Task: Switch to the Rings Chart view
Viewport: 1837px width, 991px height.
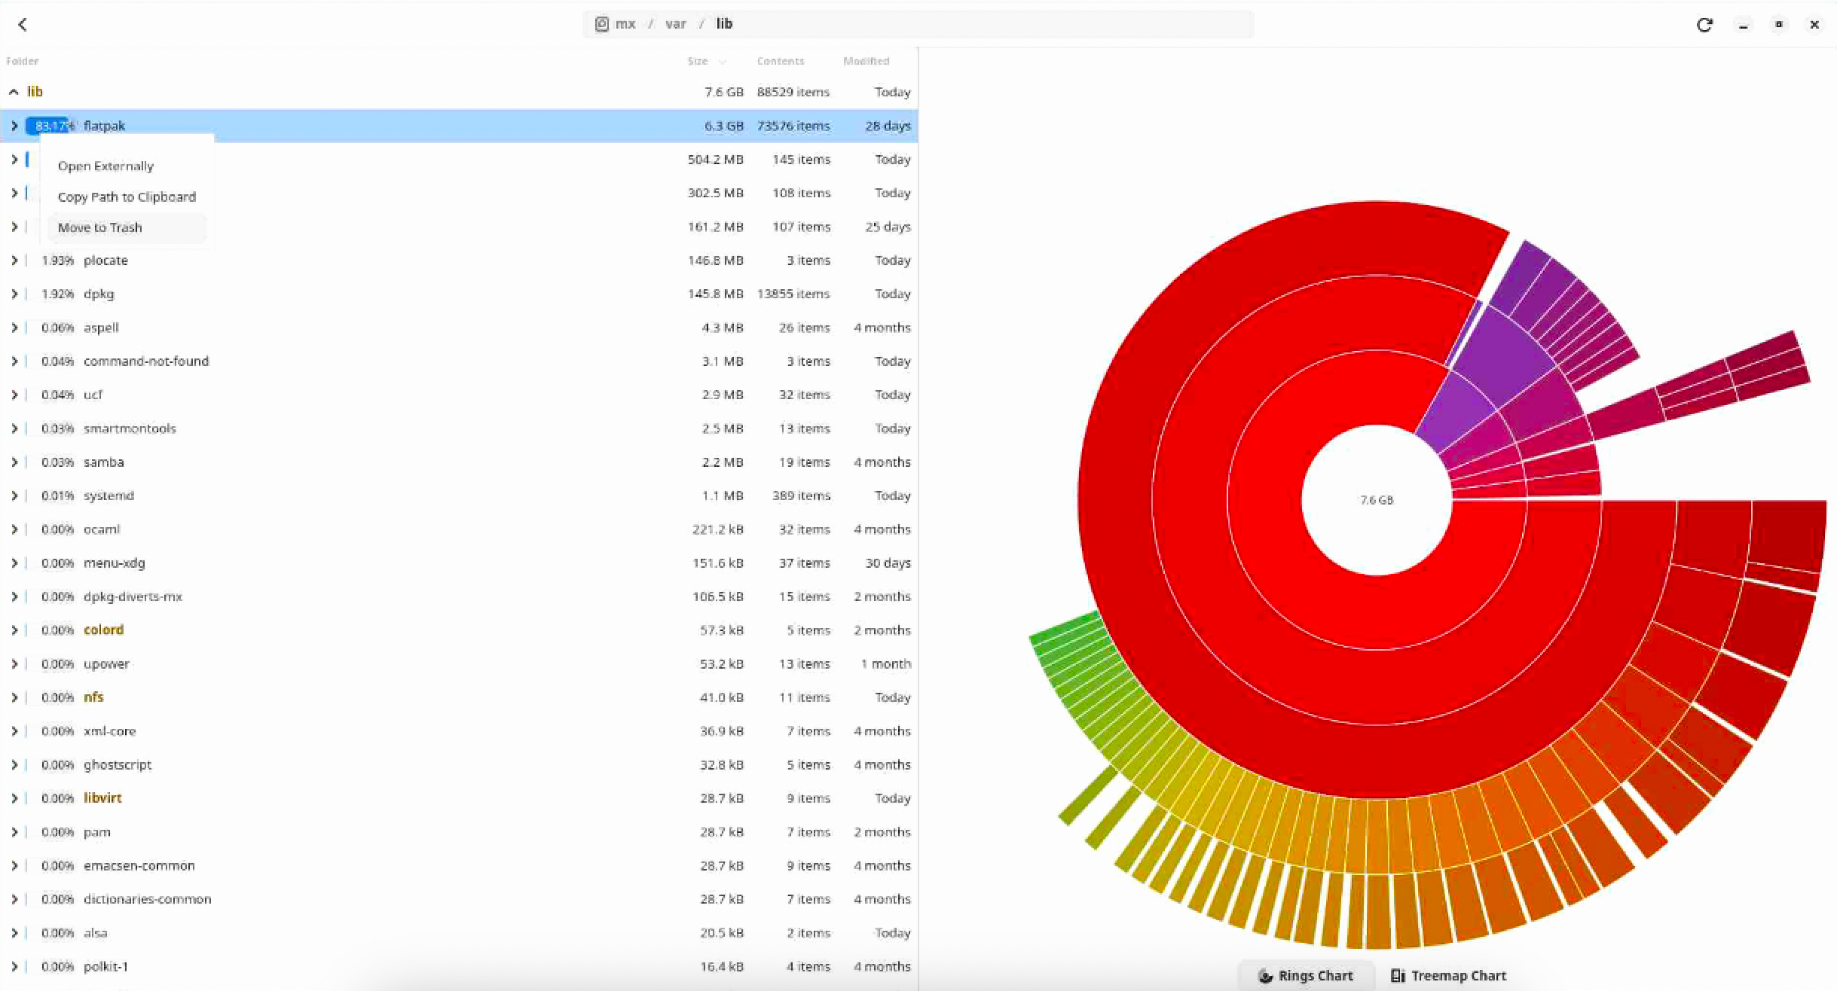Action: coord(1306,976)
